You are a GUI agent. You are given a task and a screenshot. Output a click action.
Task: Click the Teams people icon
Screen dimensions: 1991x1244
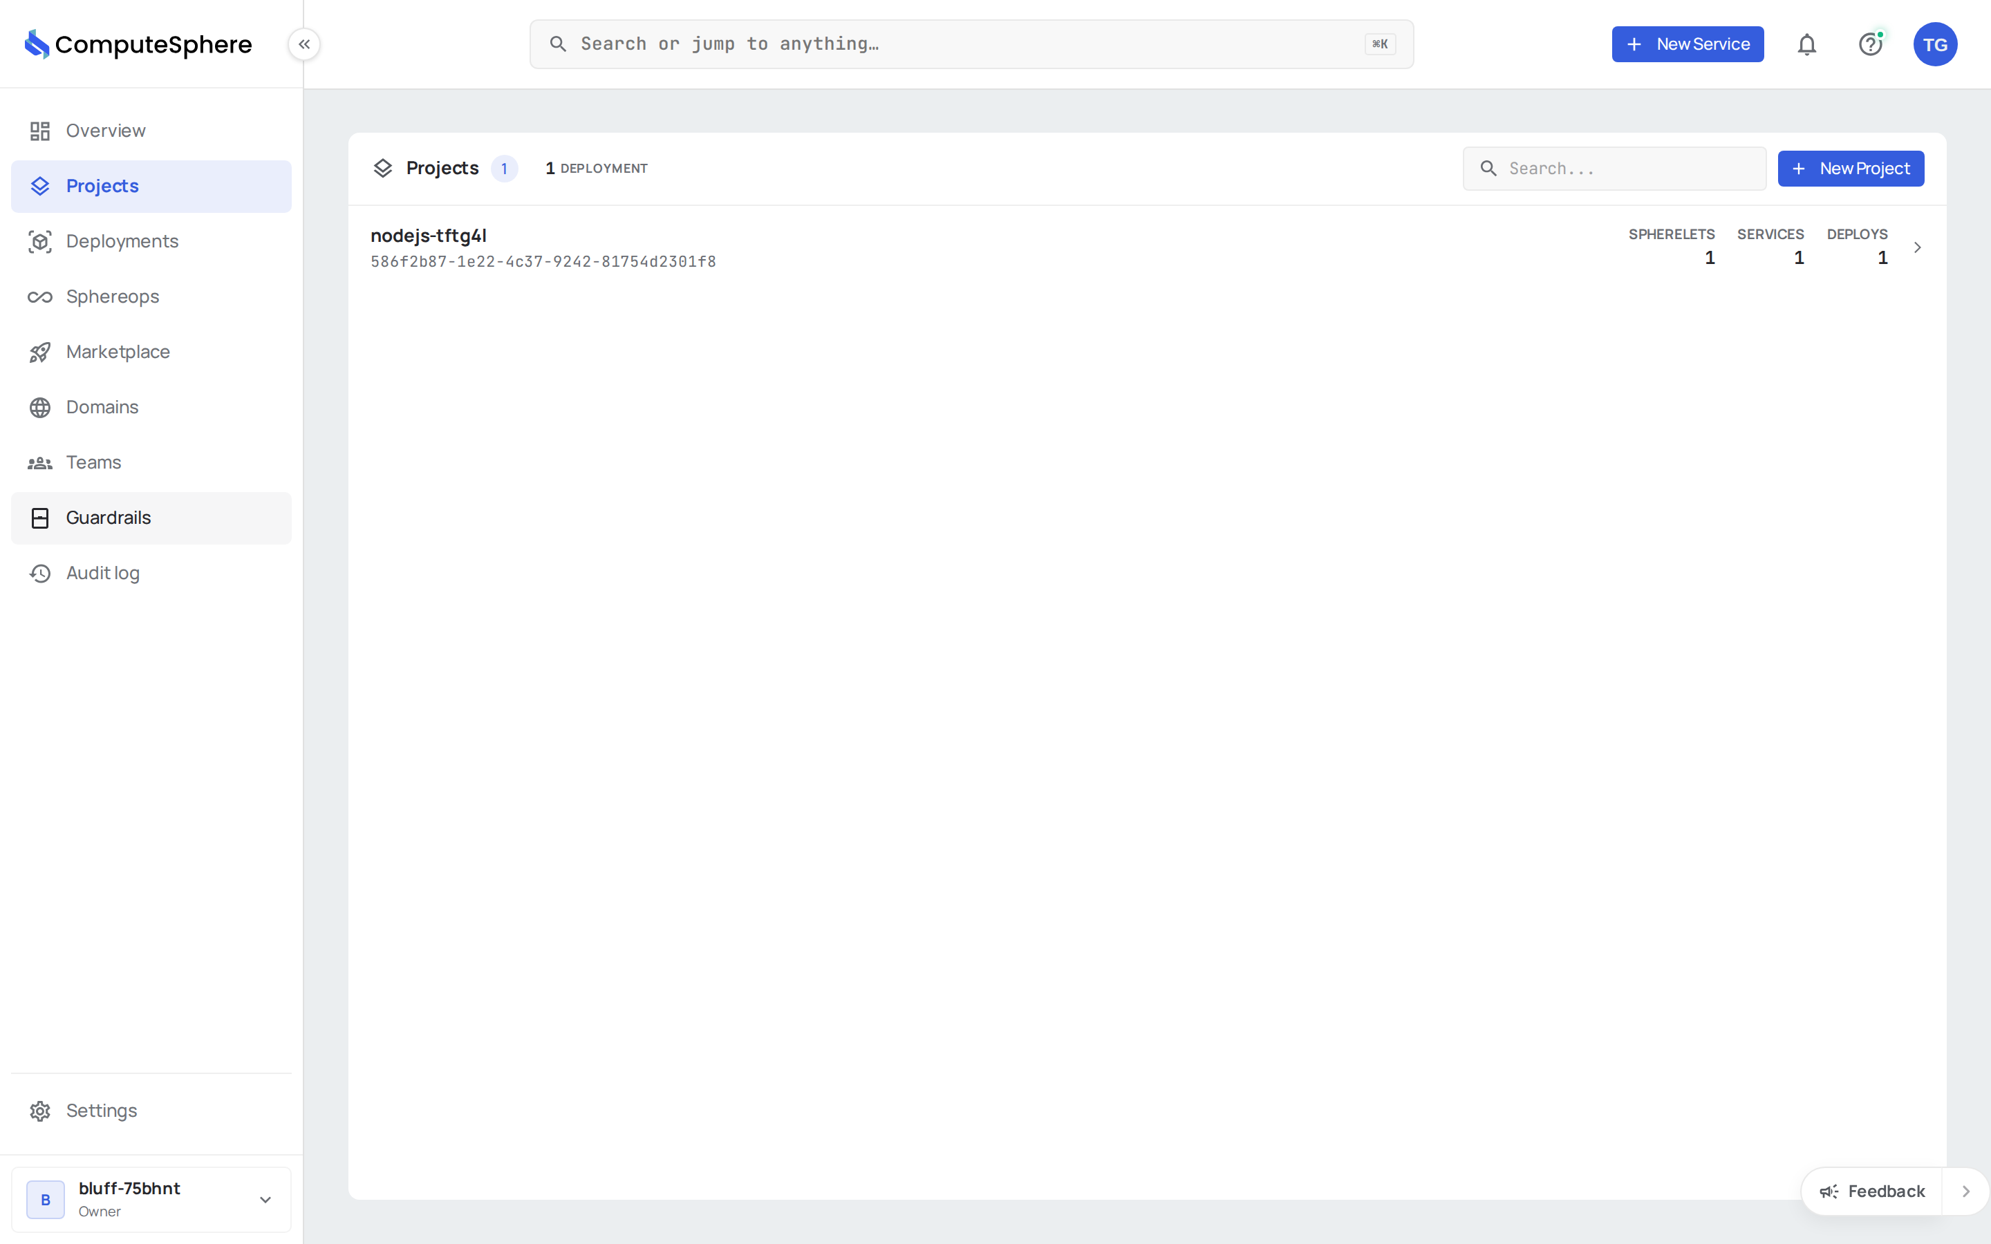tap(40, 463)
